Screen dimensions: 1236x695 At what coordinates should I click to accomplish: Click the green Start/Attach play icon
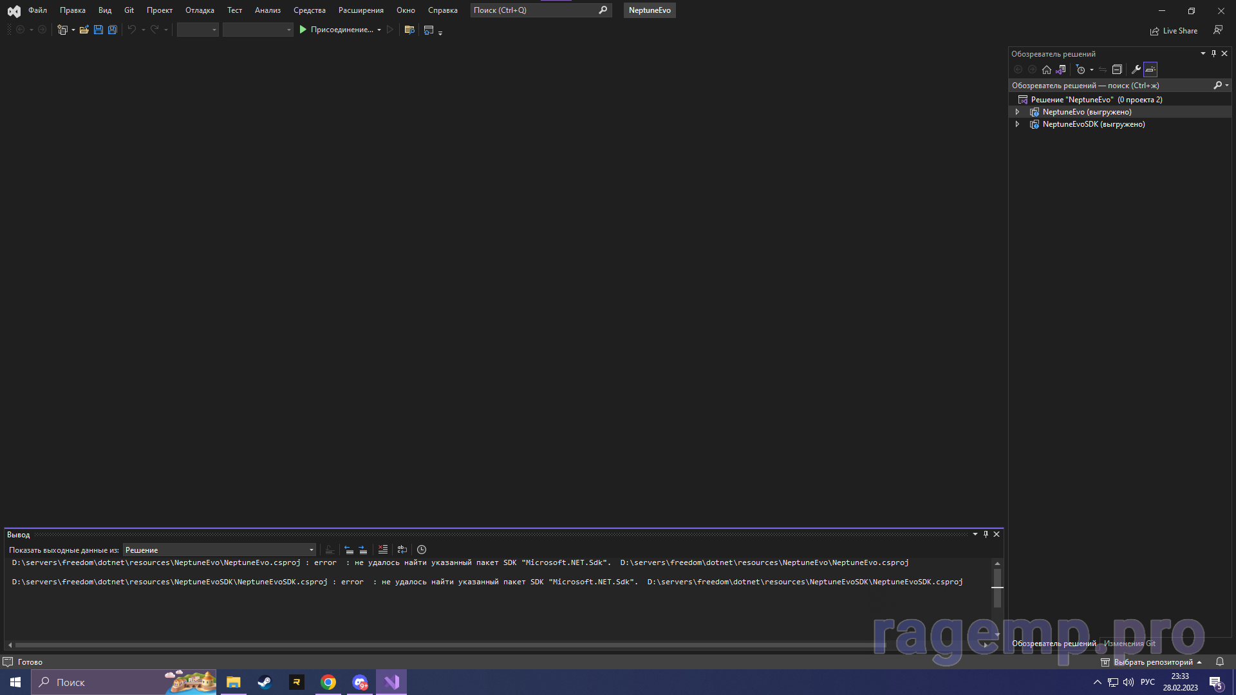(x=303, y=30)
